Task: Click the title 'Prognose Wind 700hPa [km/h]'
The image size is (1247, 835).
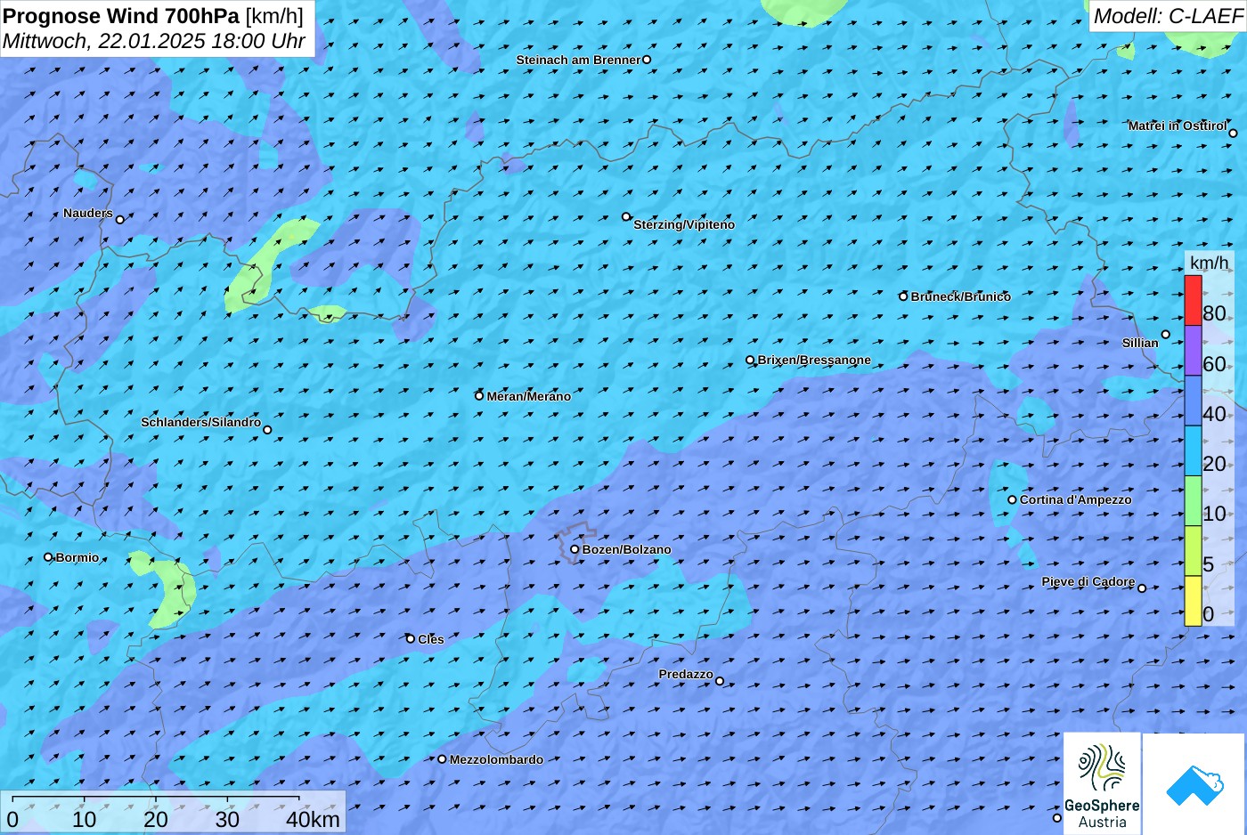Action: tap(153, 16)
